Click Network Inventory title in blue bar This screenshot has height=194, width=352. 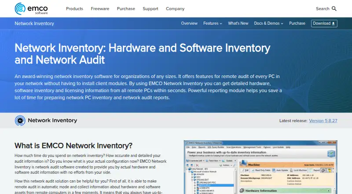click(34, 23)
